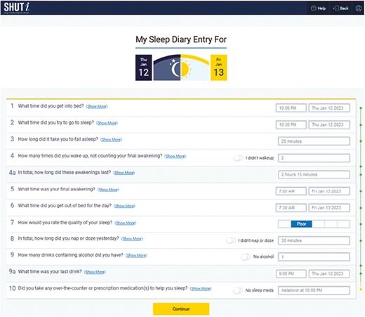Click question text What time did you get into bed?
Viewport: 365px width, 317px height.
pos(51,106)
